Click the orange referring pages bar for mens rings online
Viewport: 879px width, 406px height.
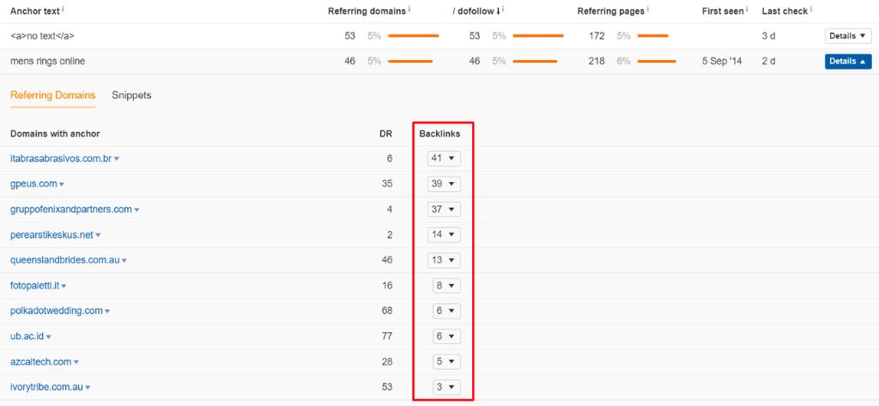657,62
